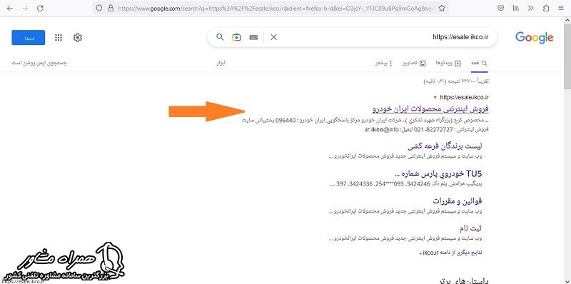This screenshot has height=284, width=571.
Task: Click the blue sign-in button
Action: tap(29, 38)
